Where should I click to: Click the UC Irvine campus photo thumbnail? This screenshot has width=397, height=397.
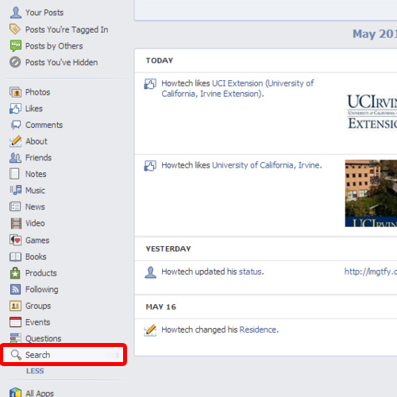tap(371, 194)
